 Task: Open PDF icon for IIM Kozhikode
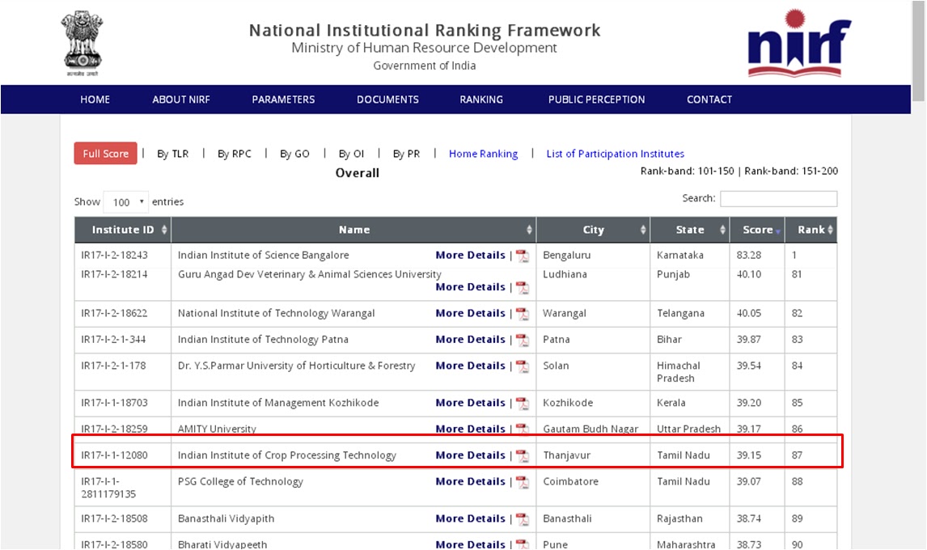[x=523, y=404]
